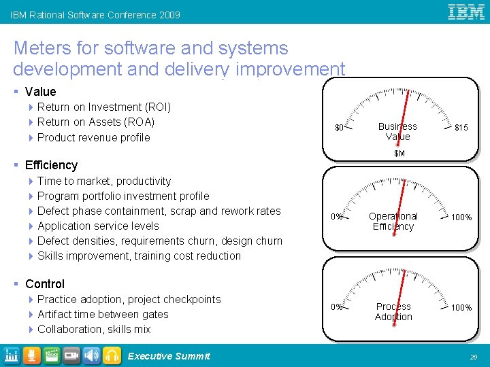Click 'Program portfolio investment profile' bullet
The width and height of the screenshot is (490, 367).
(x=123, y=196)
